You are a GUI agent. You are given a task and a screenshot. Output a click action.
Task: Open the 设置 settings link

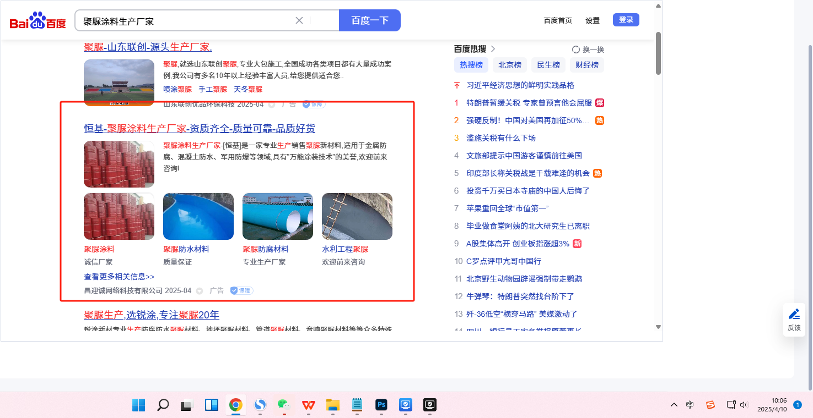[593, 20]
